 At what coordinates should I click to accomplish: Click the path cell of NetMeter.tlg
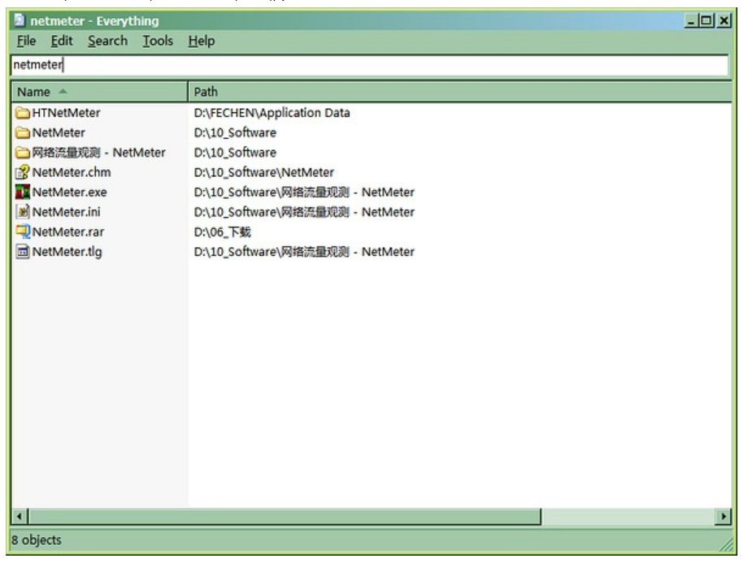304,252
